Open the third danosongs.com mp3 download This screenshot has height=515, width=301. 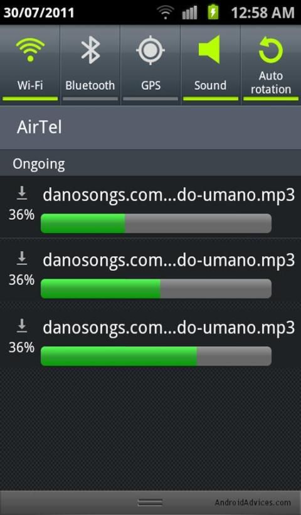click(150, 339)
